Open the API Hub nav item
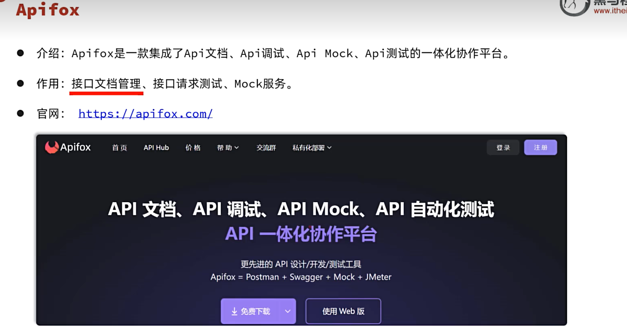This screenshot has height=335, width=627. 156,148
